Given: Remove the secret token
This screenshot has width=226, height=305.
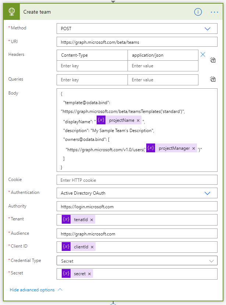Looking at the screenshot, I should 89,274.
